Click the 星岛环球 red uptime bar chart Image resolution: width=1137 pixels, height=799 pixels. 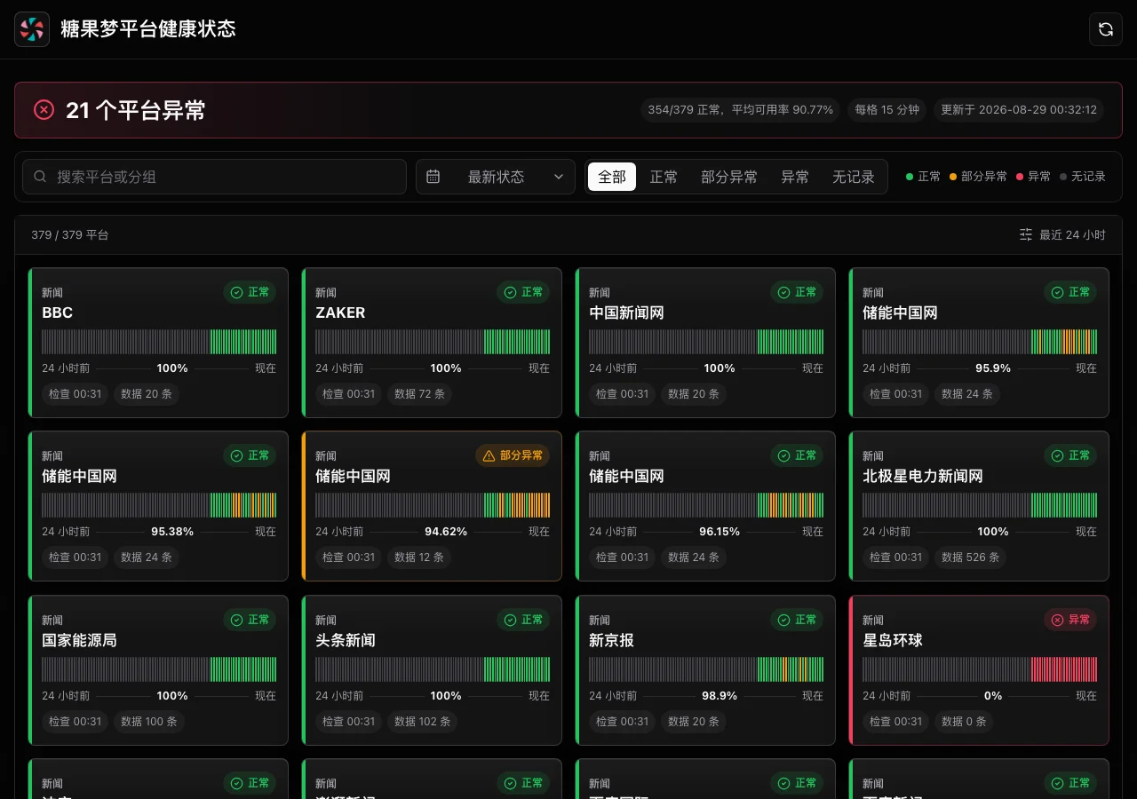980,669
